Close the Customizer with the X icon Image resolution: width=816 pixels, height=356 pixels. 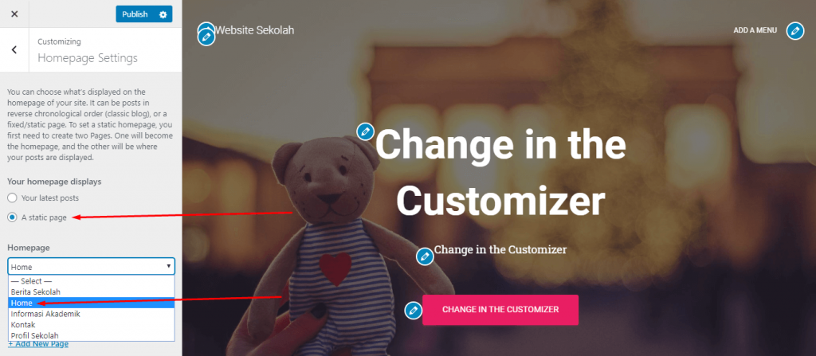tap(14, 14)
